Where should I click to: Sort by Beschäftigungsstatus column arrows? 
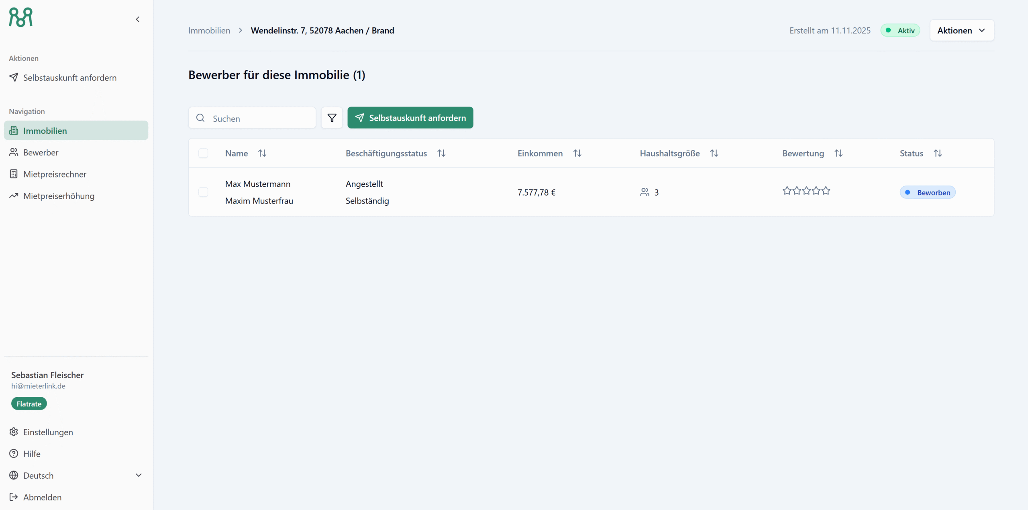[441, 153]
